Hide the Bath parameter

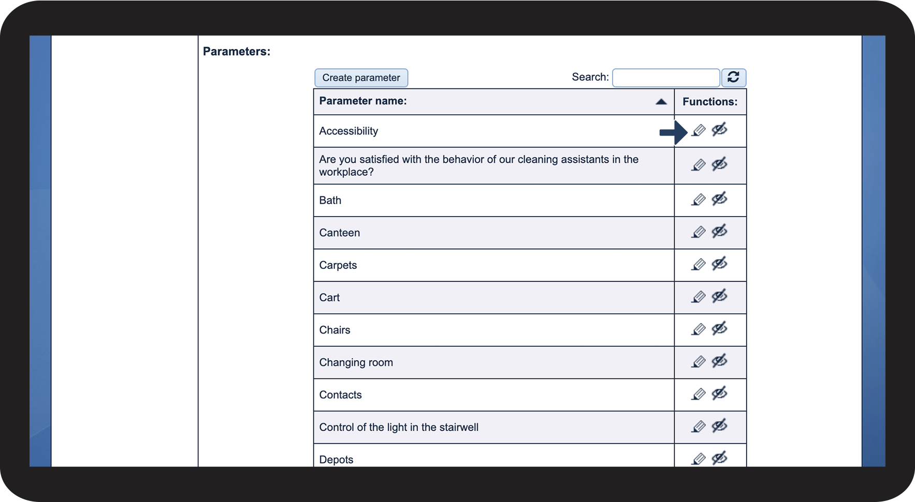[719, 199]
